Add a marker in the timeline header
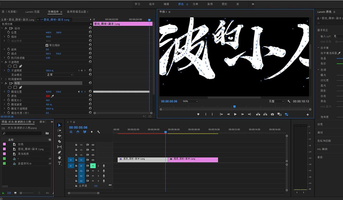The width and height of the screenshot is (343, 200). (x=92, y=132)
